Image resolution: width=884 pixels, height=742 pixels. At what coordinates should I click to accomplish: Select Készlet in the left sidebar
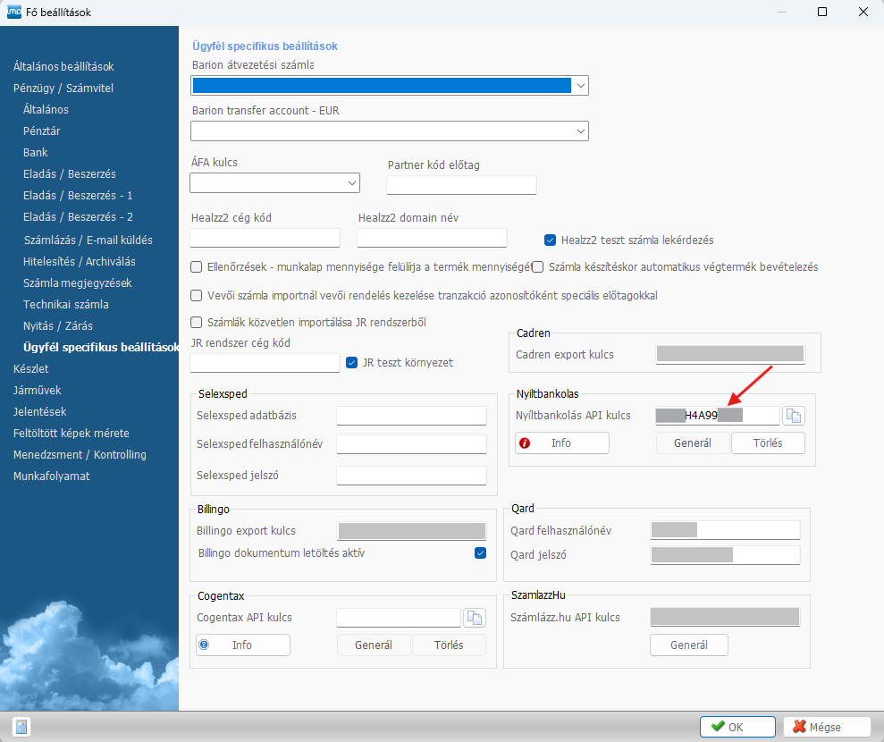click(x=30, y=368)
